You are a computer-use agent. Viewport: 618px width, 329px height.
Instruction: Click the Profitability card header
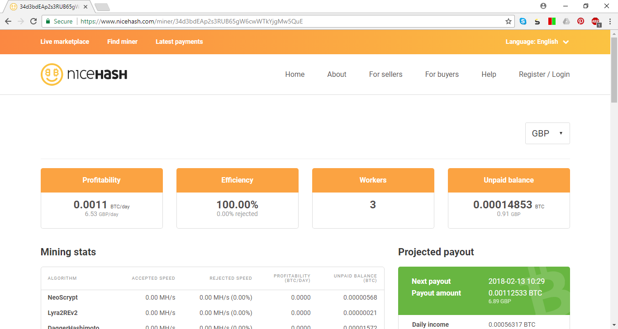102,180
